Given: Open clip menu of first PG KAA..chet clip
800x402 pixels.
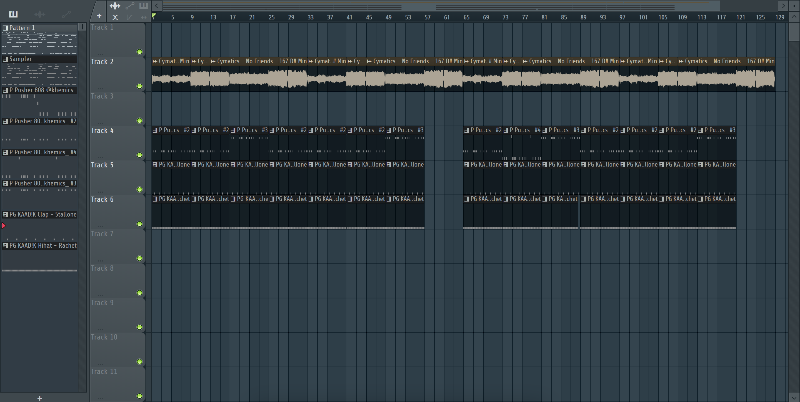Looking at the screenshot, I should click(x=155, y=199).
